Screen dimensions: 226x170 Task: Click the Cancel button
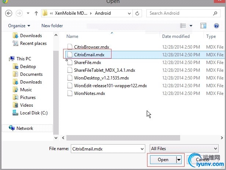203,160
